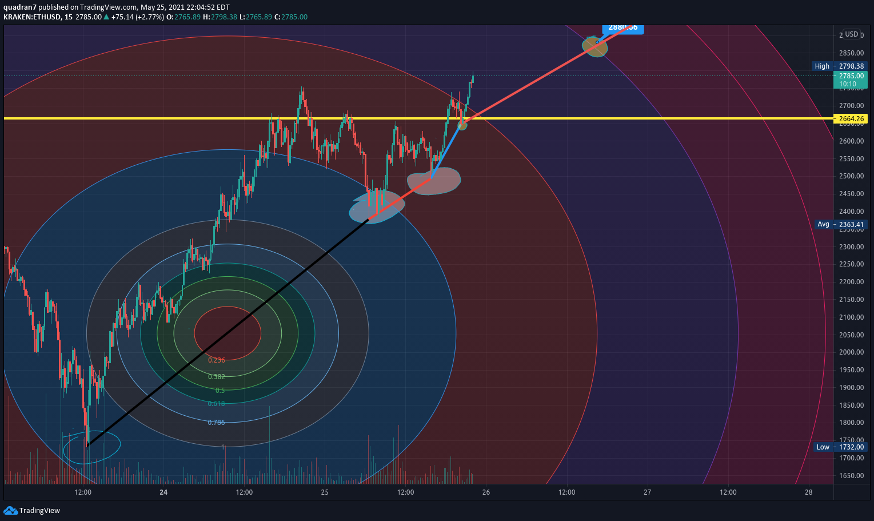
Task: Click the 0.618 Fib circle label
Action: tap(217, 404)
